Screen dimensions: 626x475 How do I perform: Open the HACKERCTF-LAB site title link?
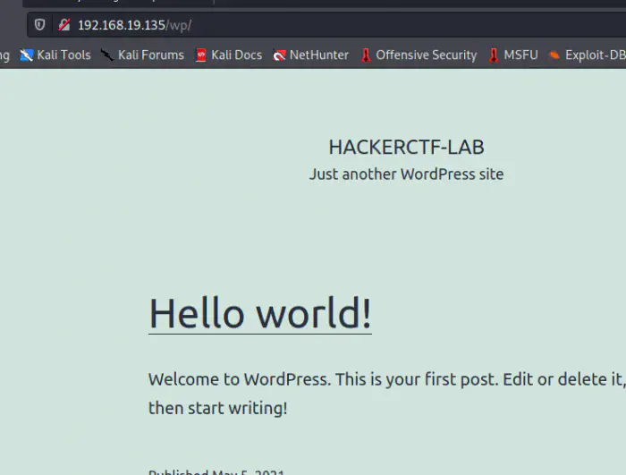tap(406, 148)
